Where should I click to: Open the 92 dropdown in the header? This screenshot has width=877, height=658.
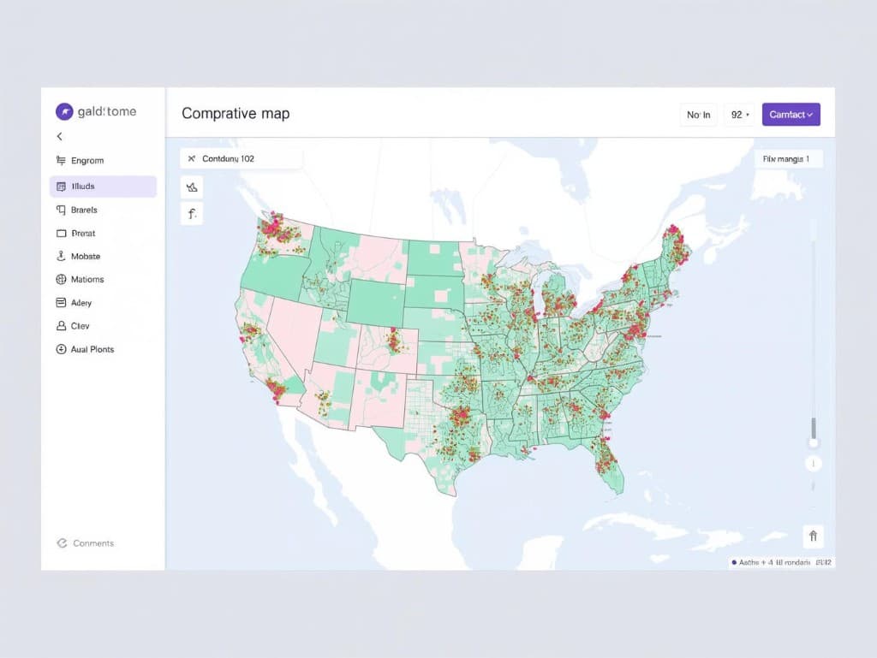click(x=738, y=115)
